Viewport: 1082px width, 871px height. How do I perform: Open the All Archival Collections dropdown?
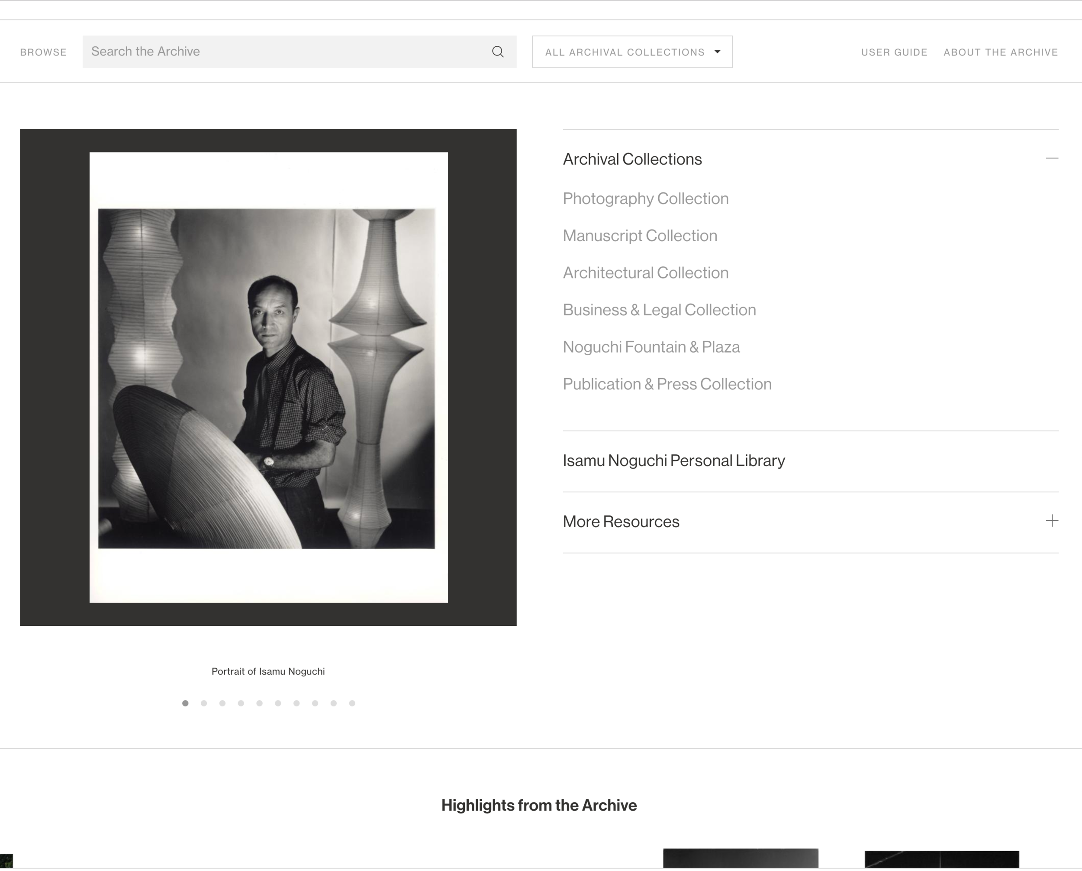click(632, 52)
